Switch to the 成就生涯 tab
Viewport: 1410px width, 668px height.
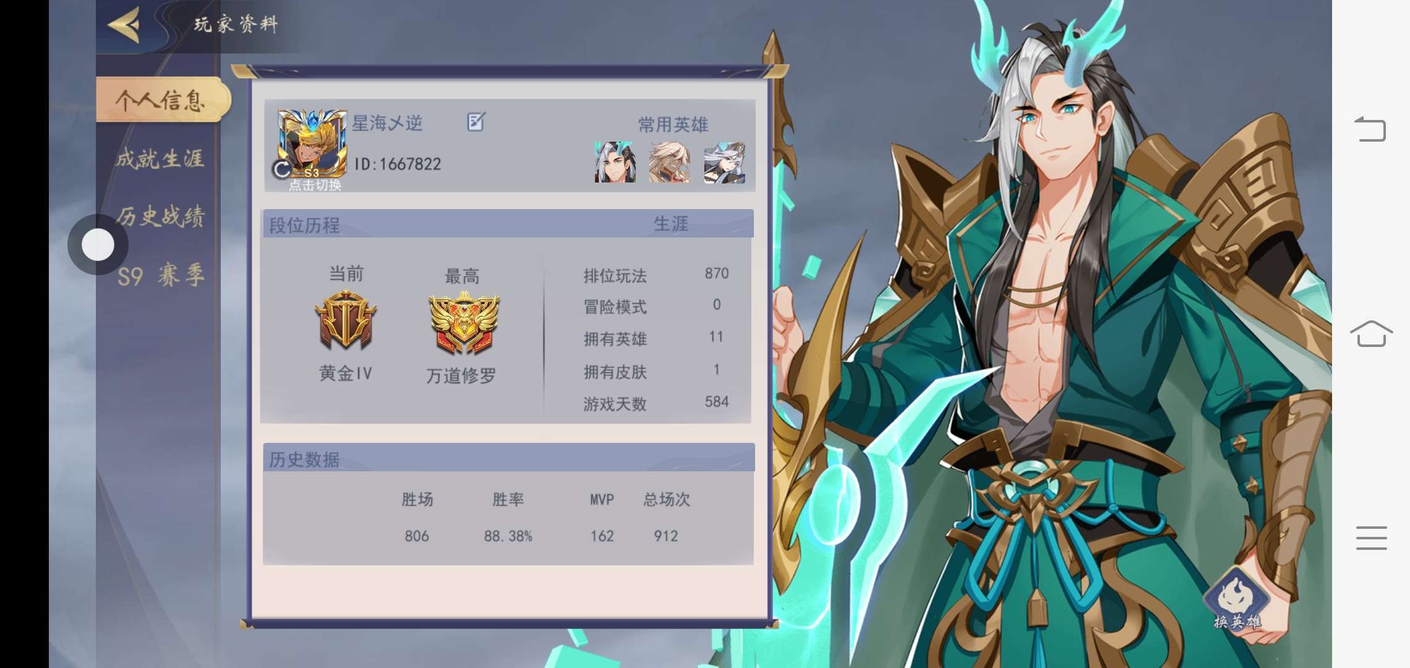pyautogui.click(x=160, y=159)
